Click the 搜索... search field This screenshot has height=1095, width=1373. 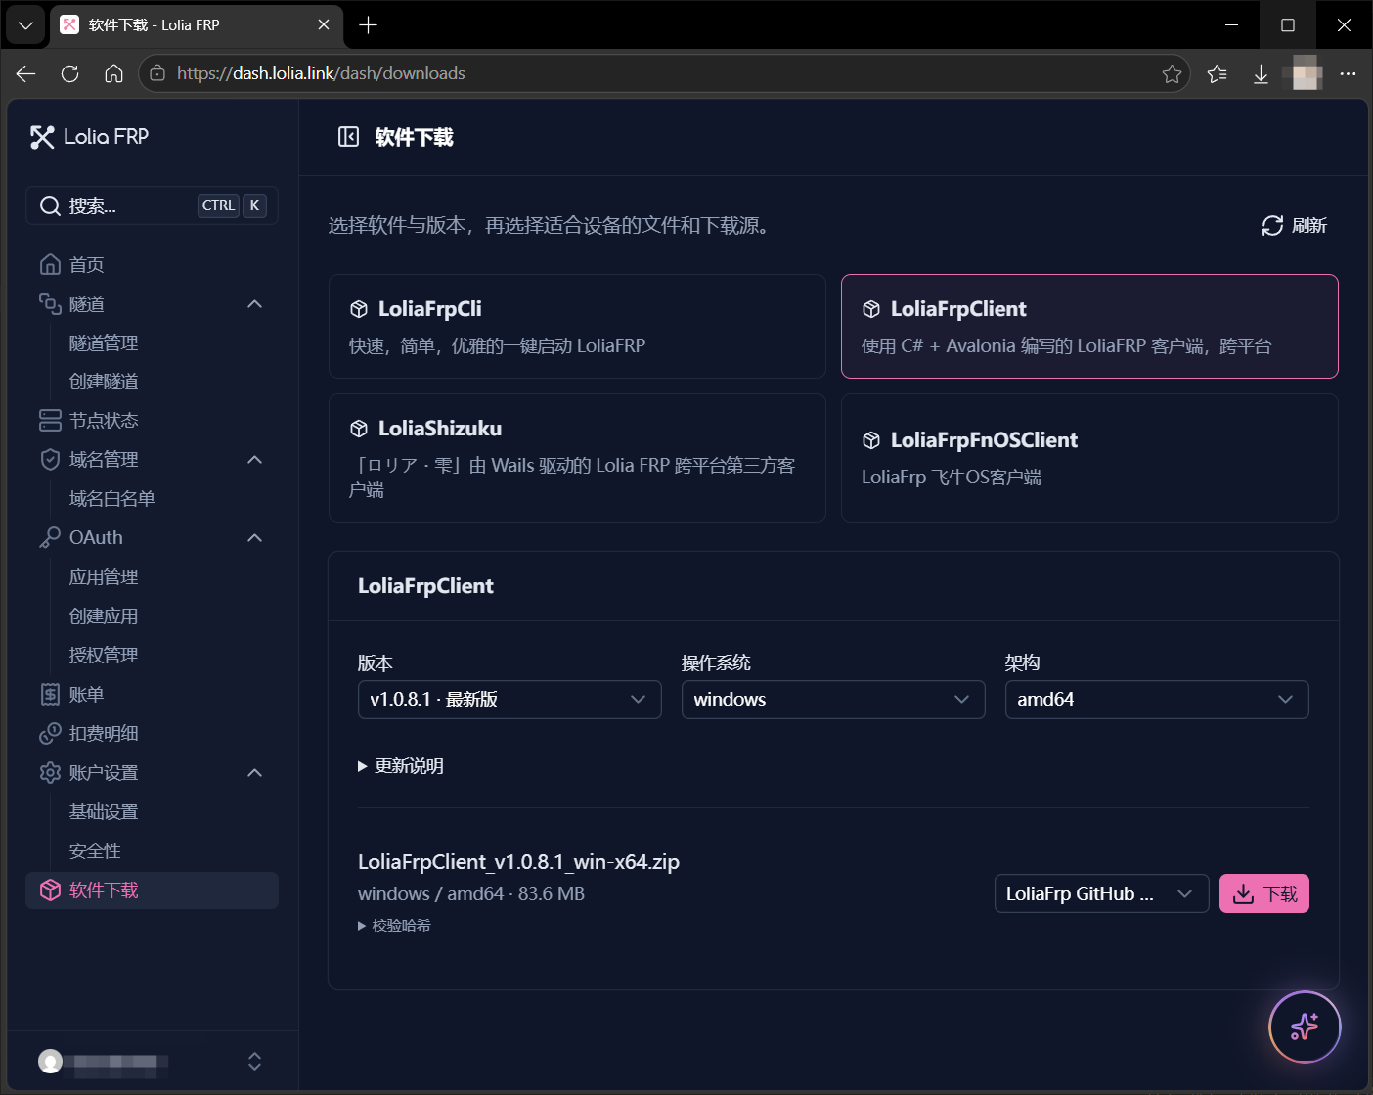(153, 205)
